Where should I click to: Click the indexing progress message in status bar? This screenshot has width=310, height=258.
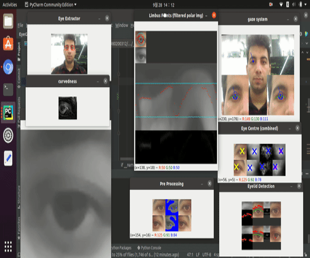point(145,254)
